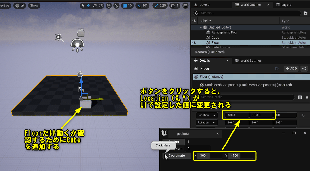Click Rotation X field showing 0.0°
The image size is (310, 171).
237,123
